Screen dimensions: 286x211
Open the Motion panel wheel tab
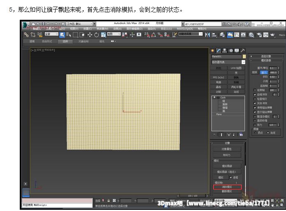(x=231, y=51)
